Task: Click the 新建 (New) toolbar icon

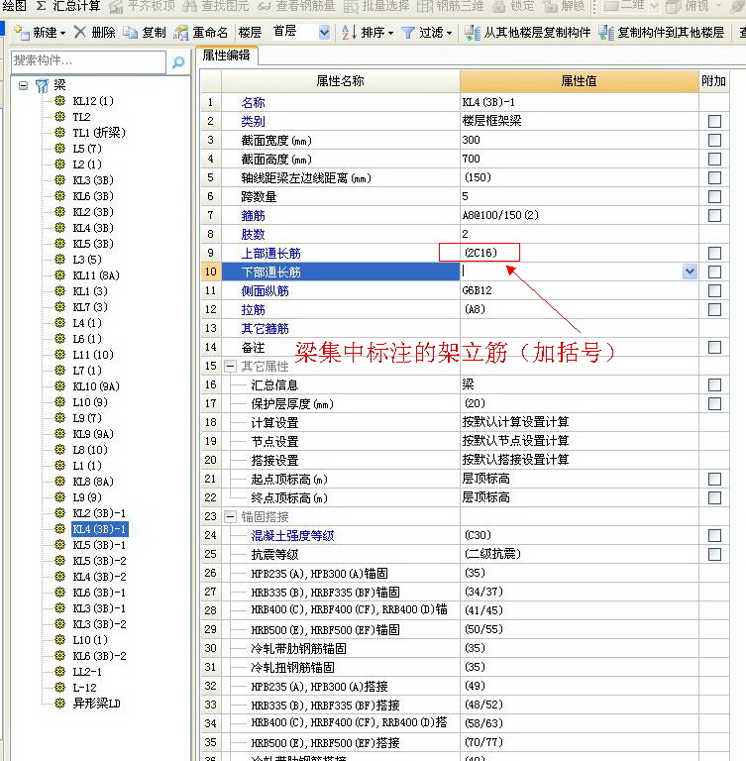Action: tap(21, 32)
